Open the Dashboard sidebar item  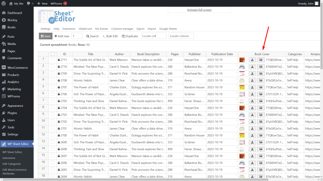[15, 13]
